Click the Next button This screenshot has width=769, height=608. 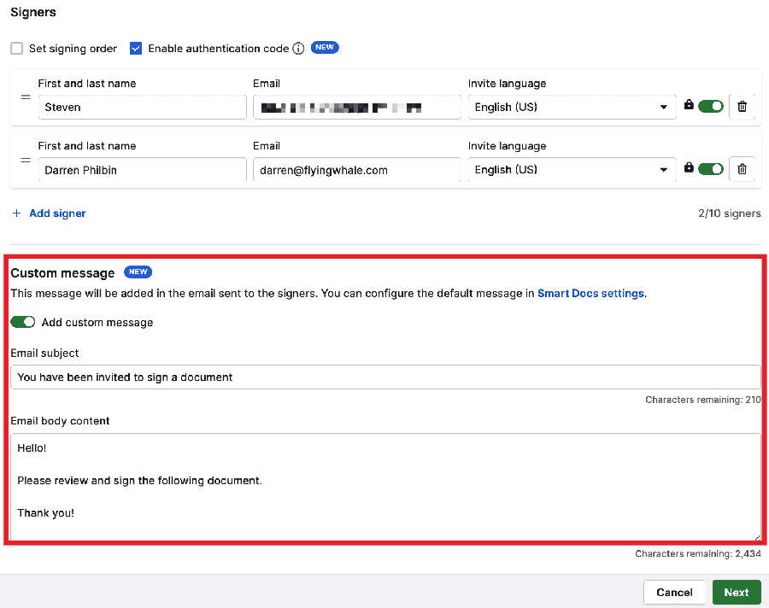[736, 592]
